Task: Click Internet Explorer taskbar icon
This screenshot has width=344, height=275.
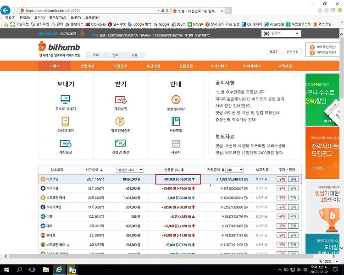Action: coord(59,269)
